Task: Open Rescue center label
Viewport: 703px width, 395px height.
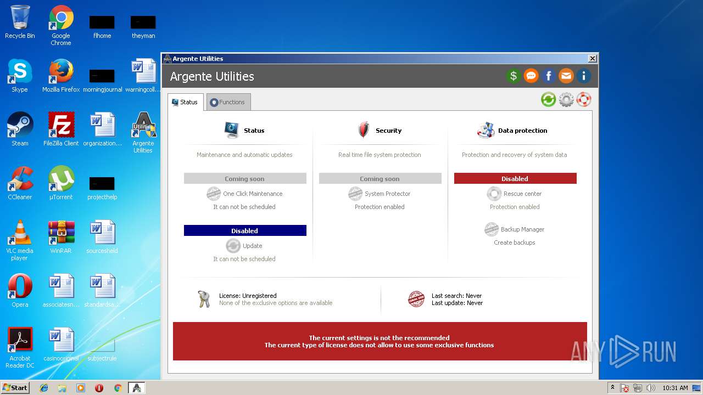Action: [523, 194]
